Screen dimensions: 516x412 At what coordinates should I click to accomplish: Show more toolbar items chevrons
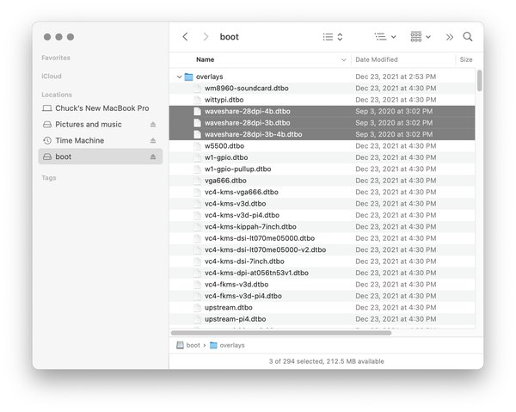click(x=450, y=37)
